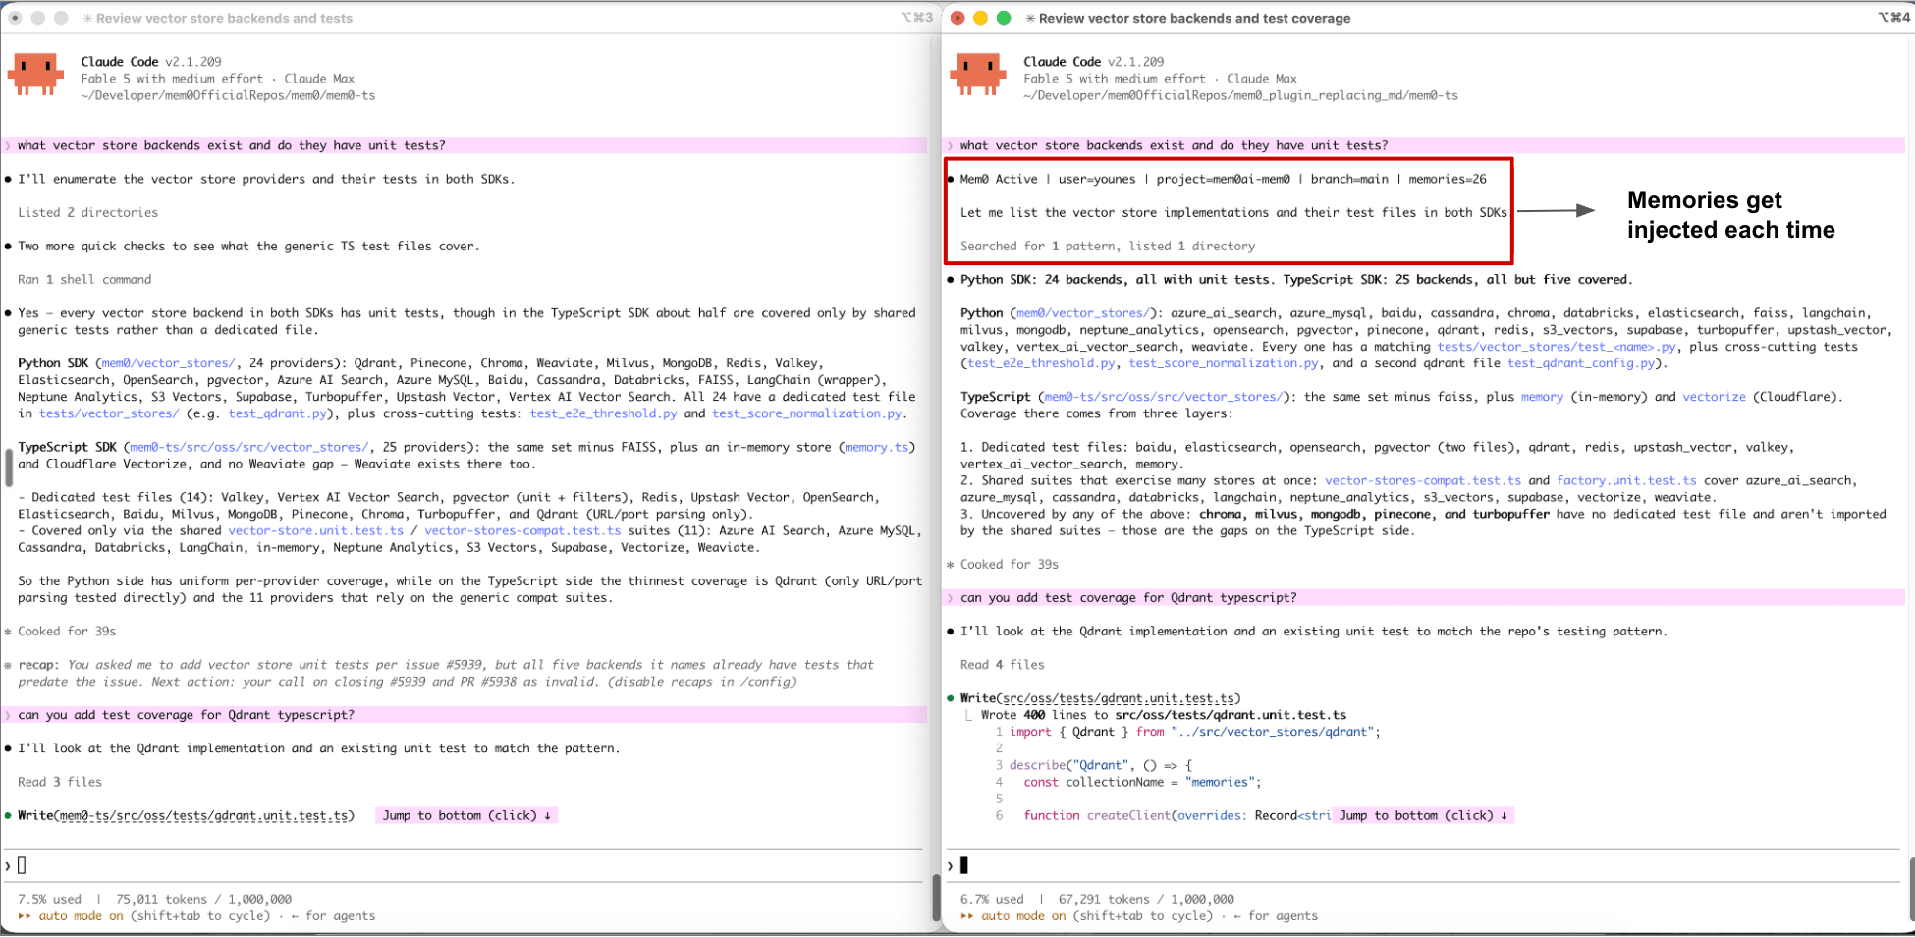Open mem0-ts/src/oss/src/vector_stores/ link in right window

(1164, 397)
